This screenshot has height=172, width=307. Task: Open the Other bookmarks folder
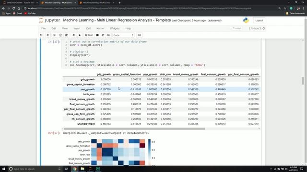(x=295, y=13)
